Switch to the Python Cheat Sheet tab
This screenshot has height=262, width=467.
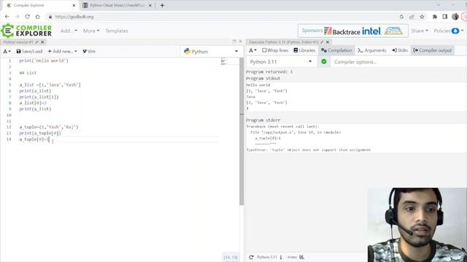coord(117,5)
